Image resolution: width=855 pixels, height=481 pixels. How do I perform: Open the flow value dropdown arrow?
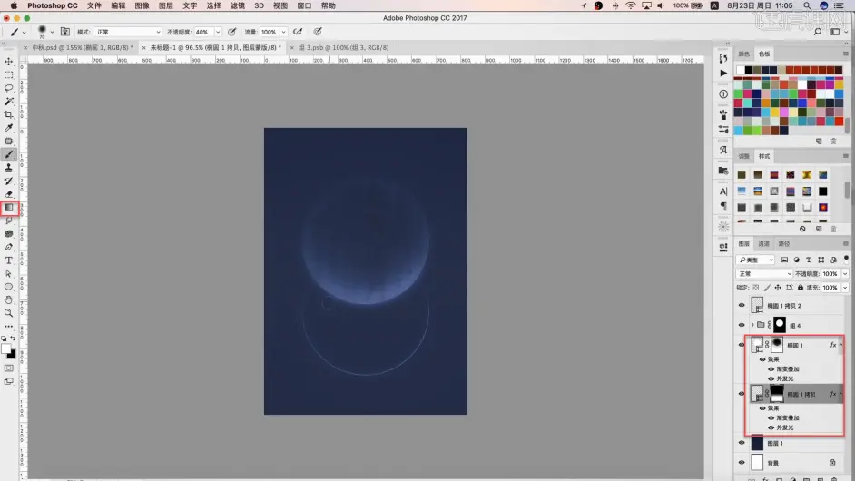pyautogui.click(x=283, y=32)
